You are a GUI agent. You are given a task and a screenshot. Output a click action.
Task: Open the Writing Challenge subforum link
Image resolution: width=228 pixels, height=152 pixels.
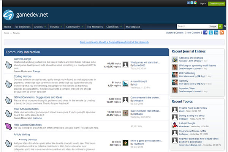pos(29,139)
